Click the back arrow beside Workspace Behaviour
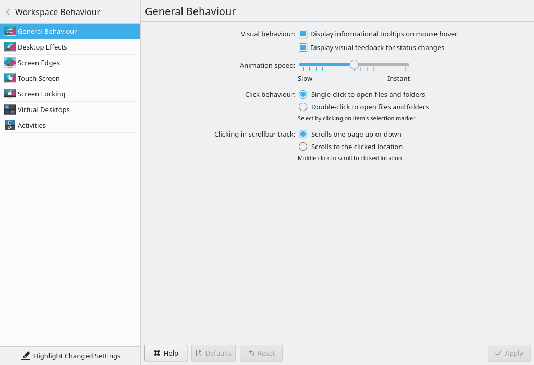 [8, 12]
